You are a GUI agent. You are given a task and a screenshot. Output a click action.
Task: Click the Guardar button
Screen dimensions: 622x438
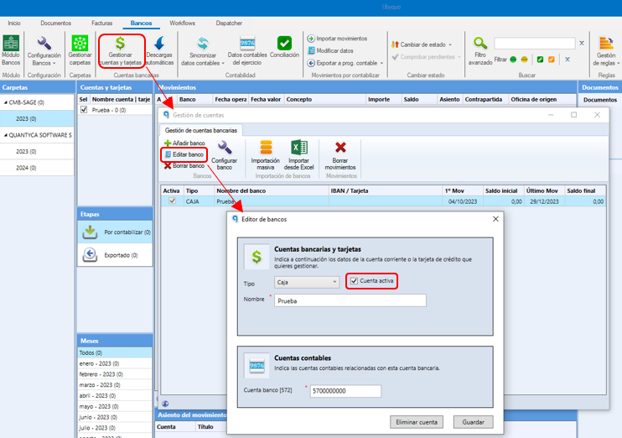(x=474, y=422)
